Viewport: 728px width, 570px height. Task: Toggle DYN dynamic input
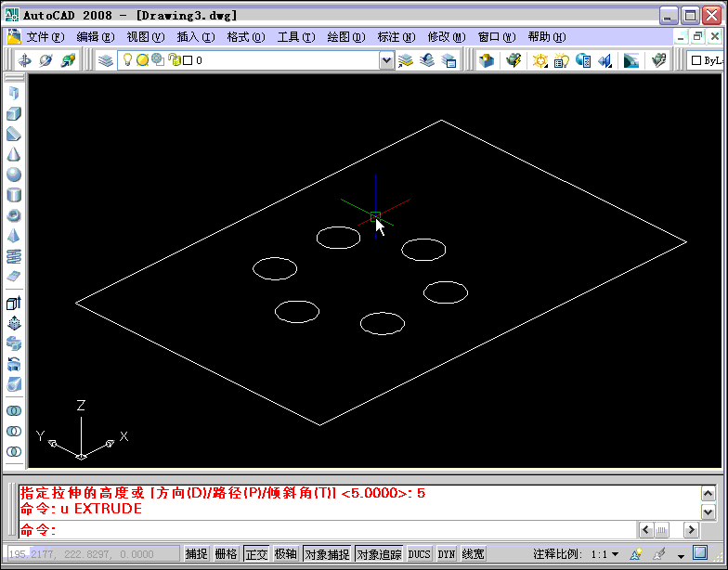pos(447,553)
